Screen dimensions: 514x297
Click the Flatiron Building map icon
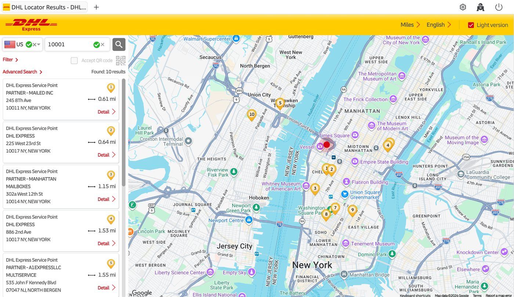coord(346,182)
